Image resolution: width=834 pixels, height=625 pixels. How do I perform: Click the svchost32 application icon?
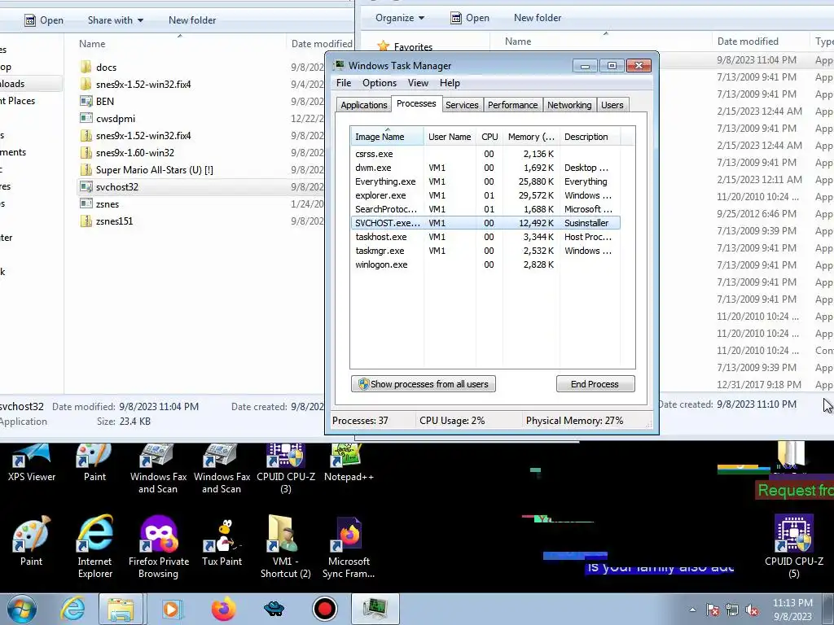[x=86, y=186]
